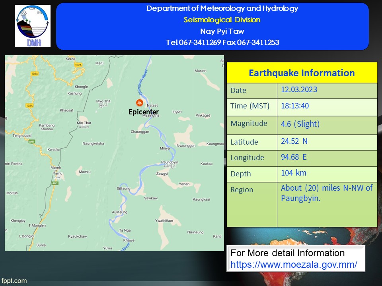Click the 'Na-naung' label on the map
This screenshot has width=382, height=286.
pyautogui.click(x=195, y=232)
